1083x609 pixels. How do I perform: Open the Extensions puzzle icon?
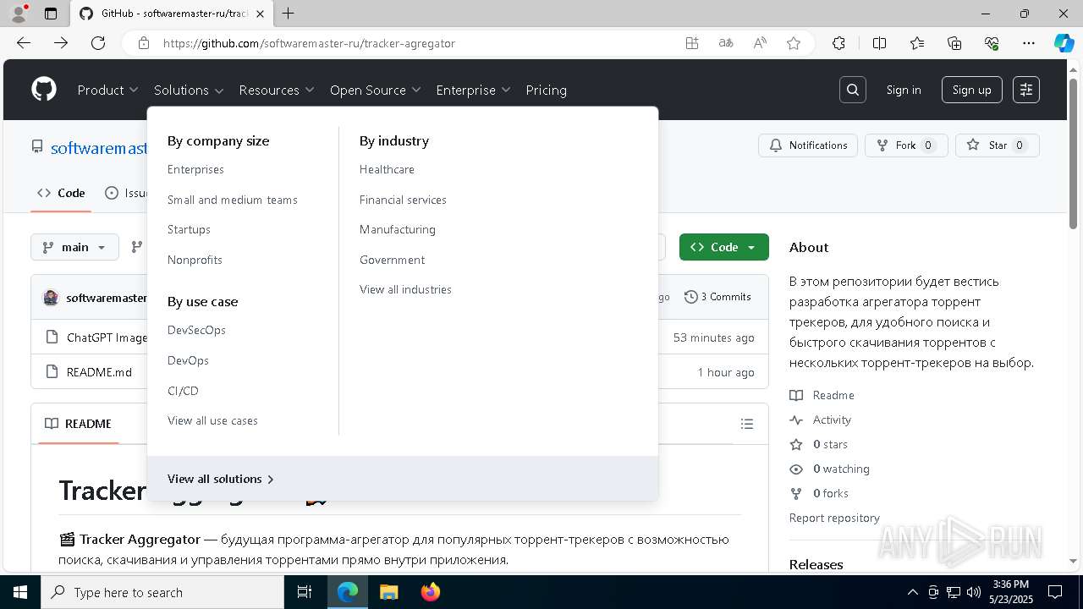[x=838, y=43]
